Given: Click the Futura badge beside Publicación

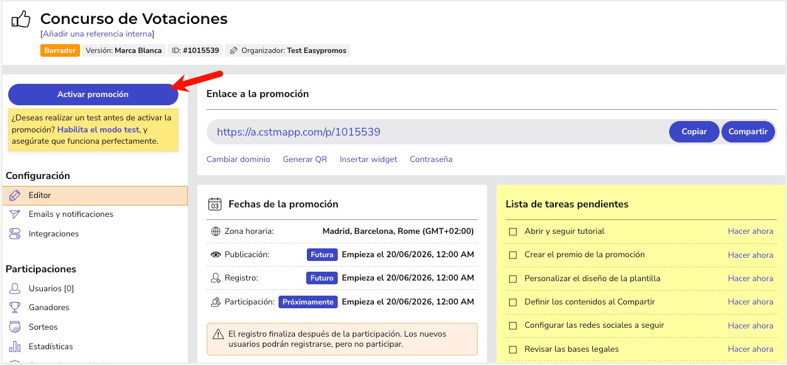Looking at the screenshot, I should click(323, 255).
